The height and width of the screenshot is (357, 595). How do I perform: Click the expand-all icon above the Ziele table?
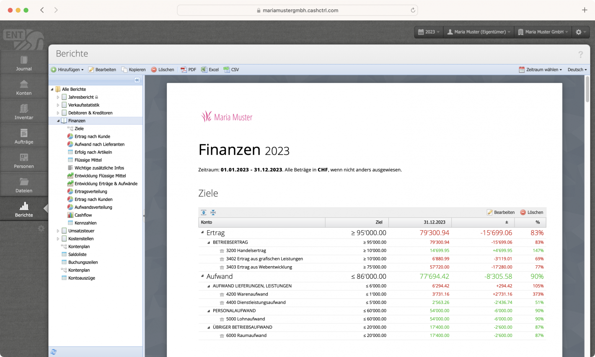point(203,212)
